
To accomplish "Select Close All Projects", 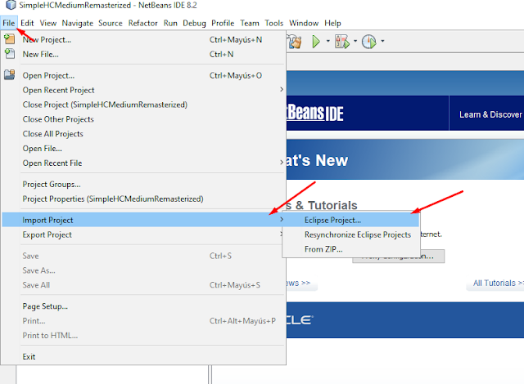I will 144,134.
